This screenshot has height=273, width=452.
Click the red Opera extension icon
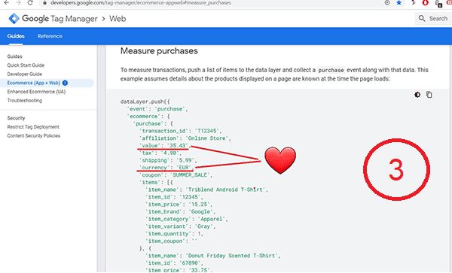425,3
